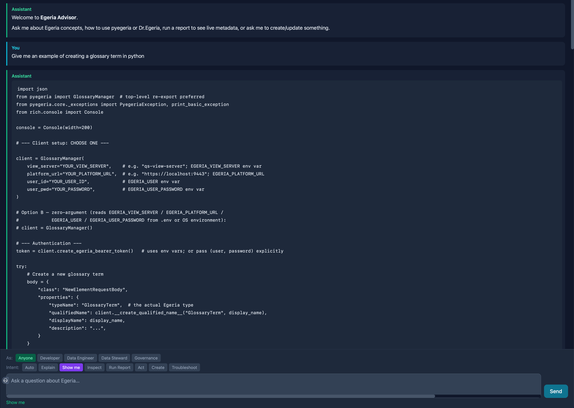Click the "body = {" code line
This screenshot has height=408, width=574.
point(38,282)
